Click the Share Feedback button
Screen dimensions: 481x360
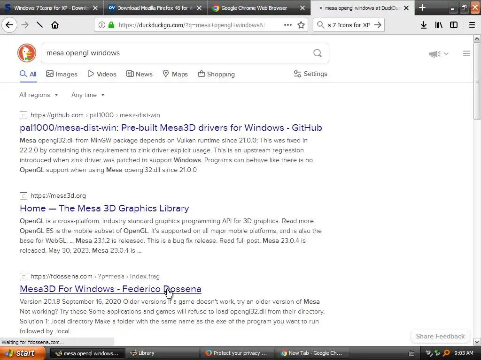[440, 336]
